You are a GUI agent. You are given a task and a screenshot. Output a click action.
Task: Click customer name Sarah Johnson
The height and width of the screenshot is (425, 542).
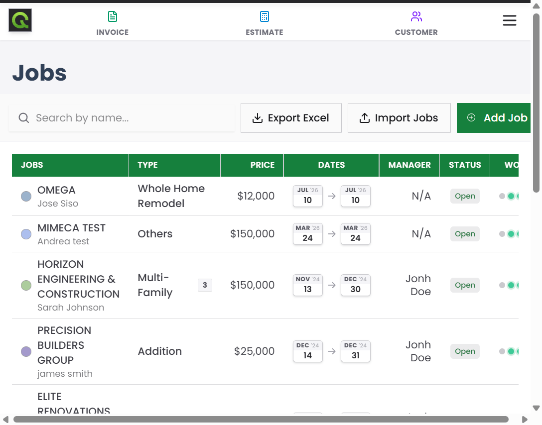(71, 308)
